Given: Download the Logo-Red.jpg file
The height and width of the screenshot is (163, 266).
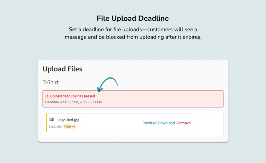Looking at the screenshot, I should [166, 123].
